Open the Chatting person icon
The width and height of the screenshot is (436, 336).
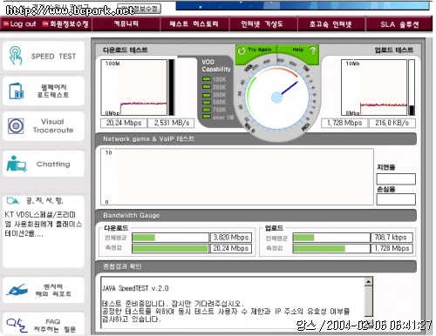coord(17,164)
